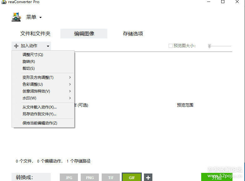This screenshot has width=245, height=181.
Task: Click 从文件载入动作(X)... menu item
Action: (x=40, y=107)
